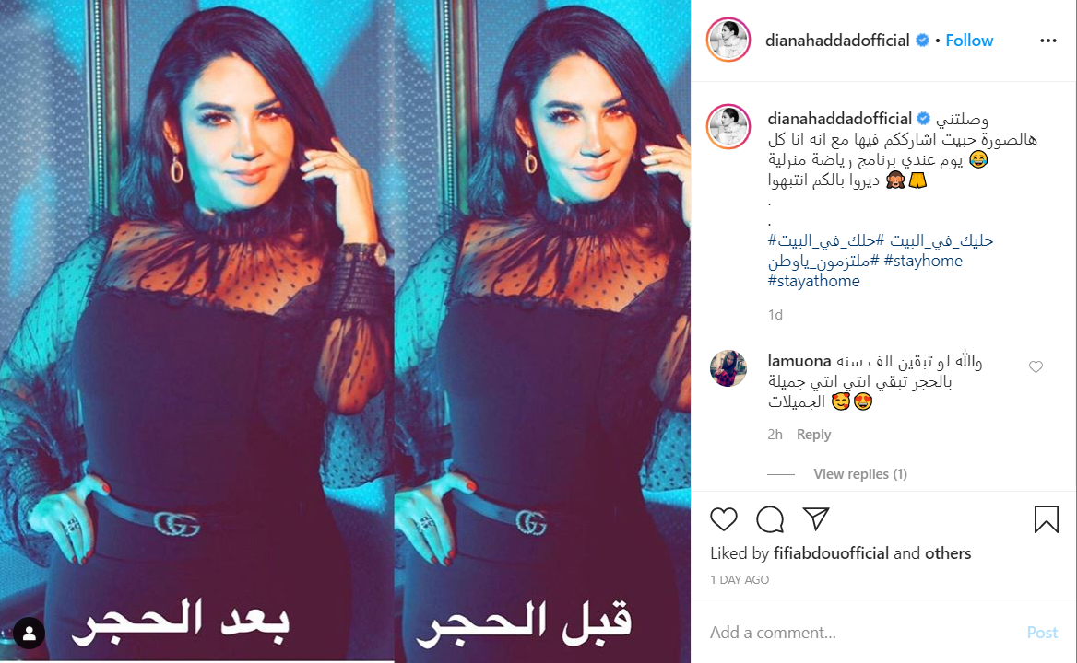
Task: Show others who liked the post
Action: point(948,553)
